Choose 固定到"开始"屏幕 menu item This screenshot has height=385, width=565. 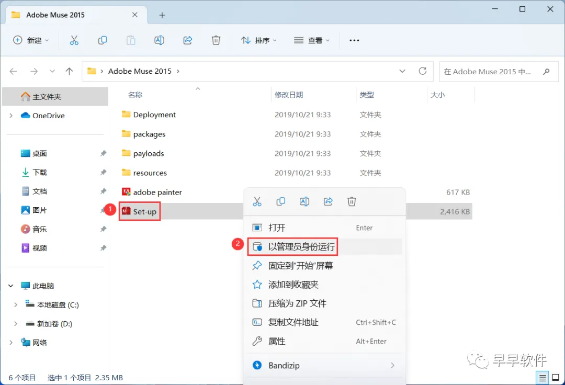click(324, 266)
